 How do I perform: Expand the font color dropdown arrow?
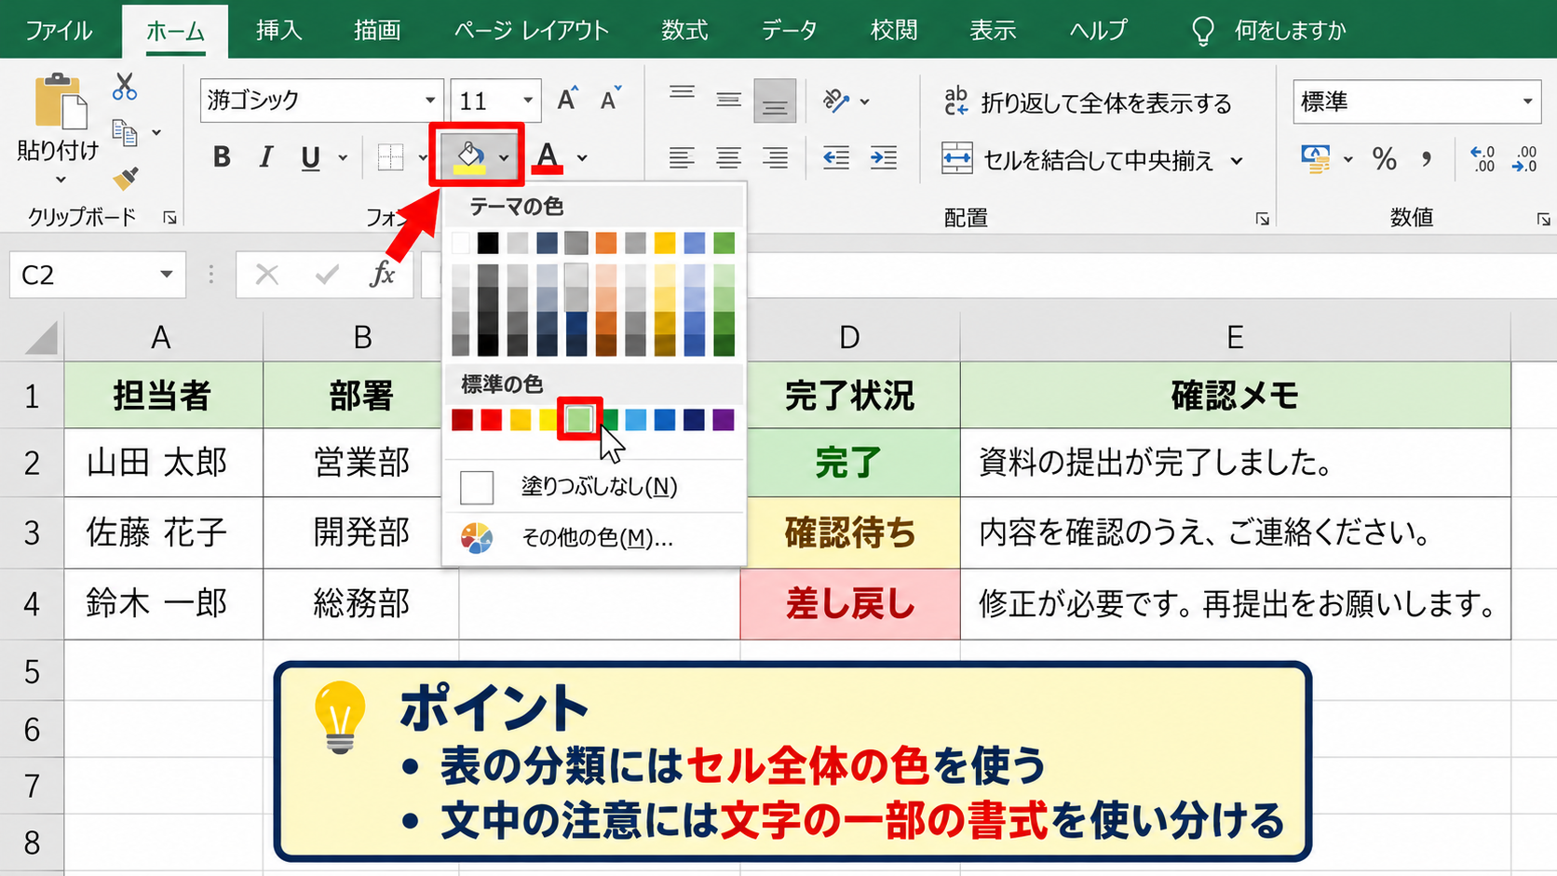pyautogui.click(x=582, y=158)
